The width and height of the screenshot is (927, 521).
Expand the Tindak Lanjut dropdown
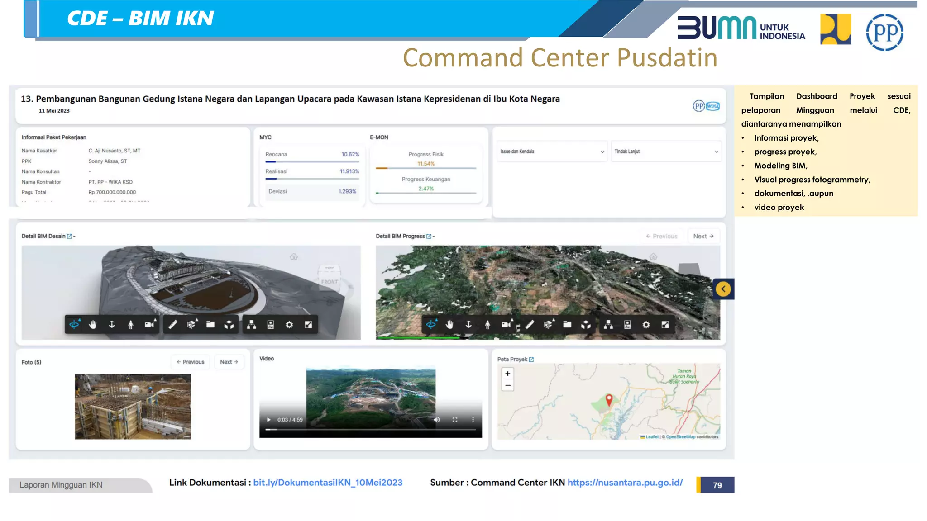tap(666, 152)
